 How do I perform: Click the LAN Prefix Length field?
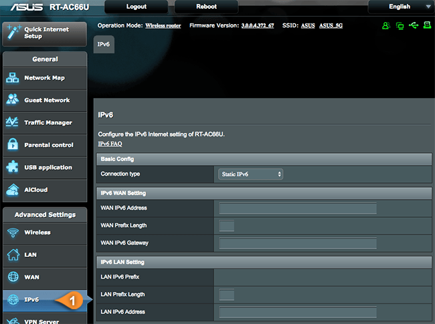click(x=226, y=295)
